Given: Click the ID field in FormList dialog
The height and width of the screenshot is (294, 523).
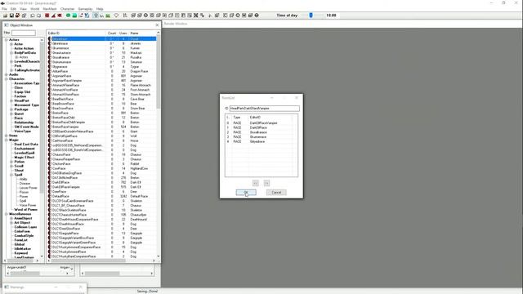Looking at the screenshot, I should 265,109.
